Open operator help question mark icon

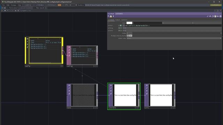pos(108,16)
